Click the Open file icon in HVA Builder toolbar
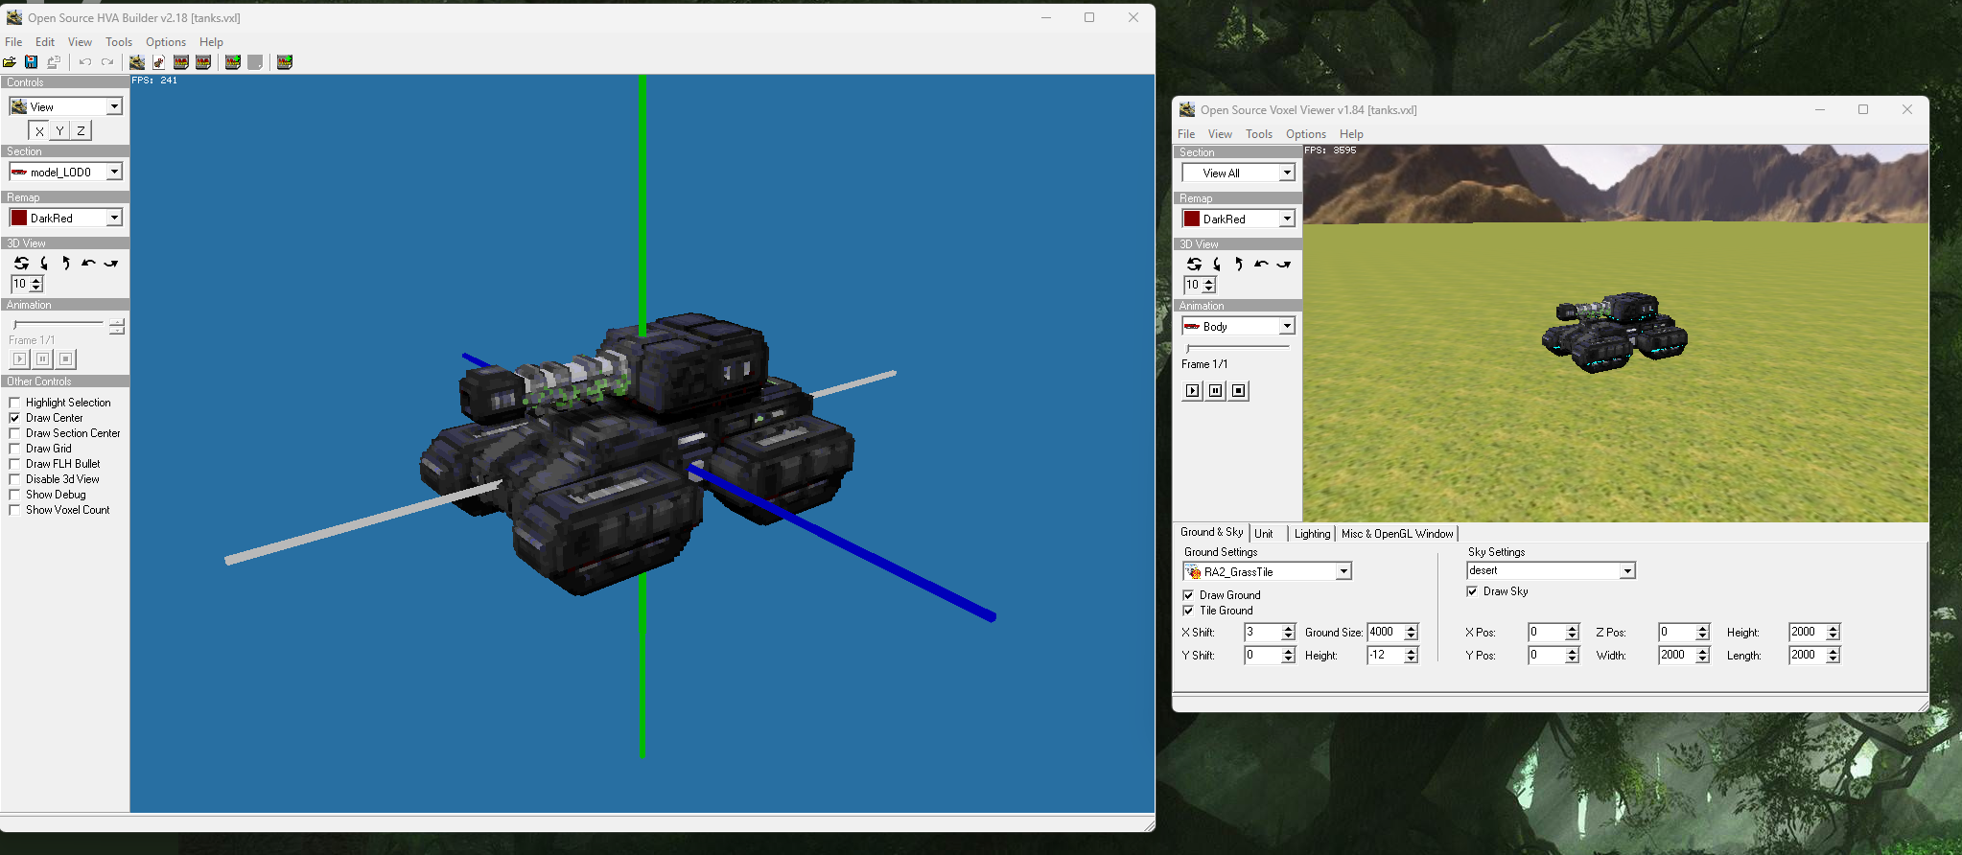Screen dimensions: 1962x855 (x=10, y=62)
